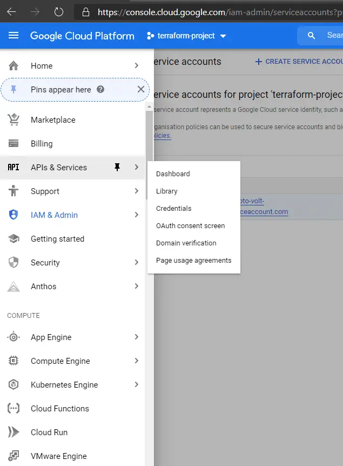343x466 pixels.
Task: Click the IAM & Admin shield icon
Action: [x=14, y=215]
